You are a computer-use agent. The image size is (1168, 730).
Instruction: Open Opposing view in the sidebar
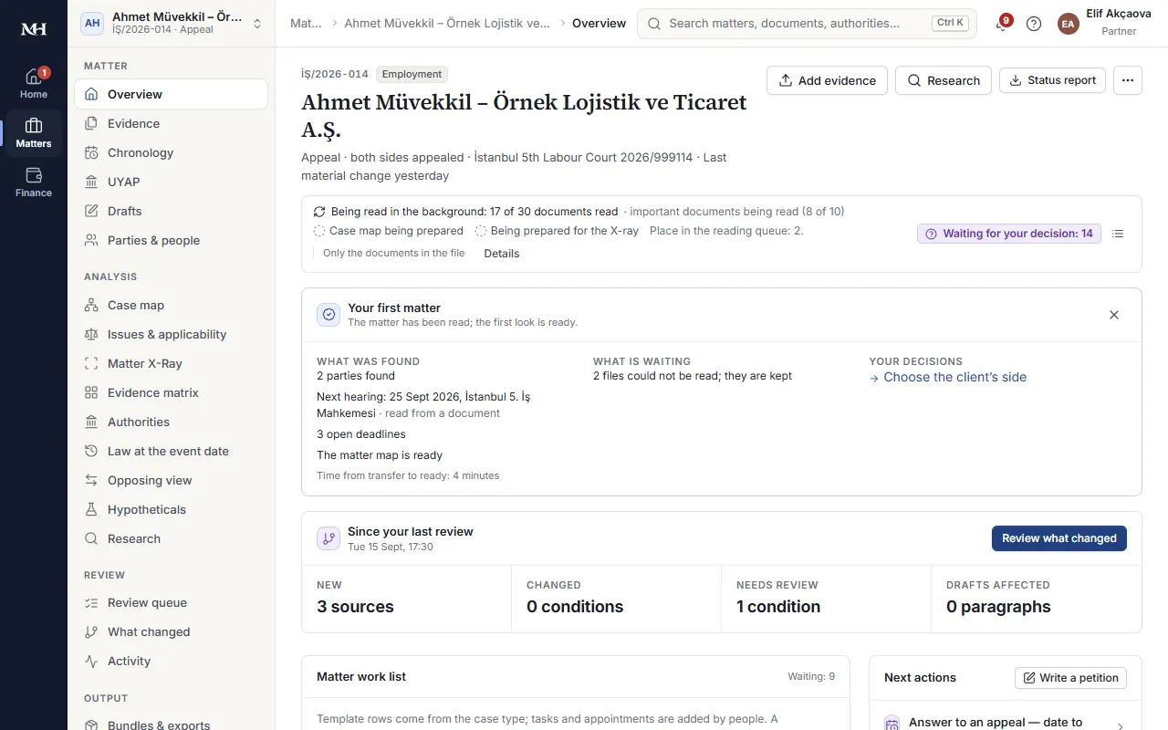(171, 480)
